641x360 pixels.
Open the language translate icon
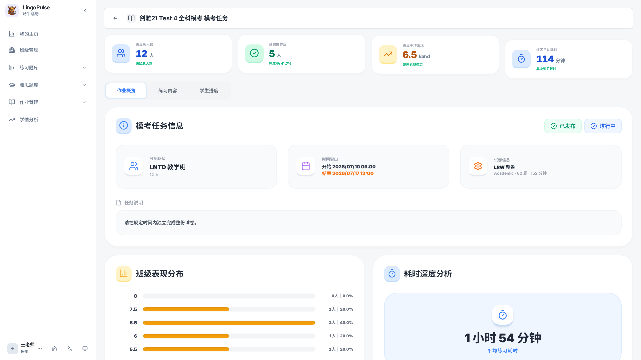pos(70,349)
